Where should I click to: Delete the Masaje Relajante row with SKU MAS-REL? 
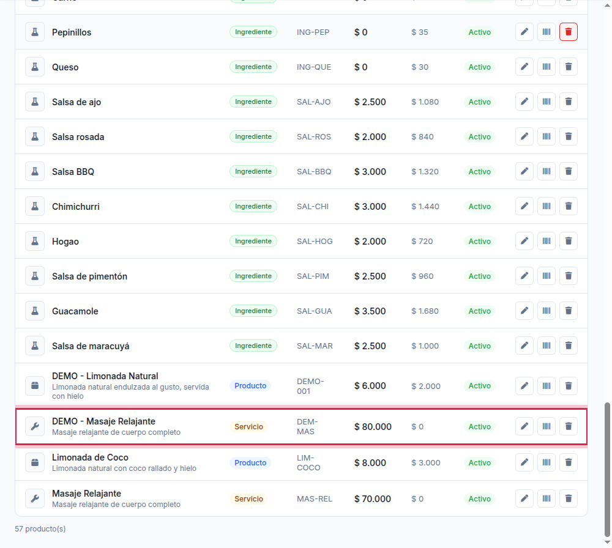569,498
